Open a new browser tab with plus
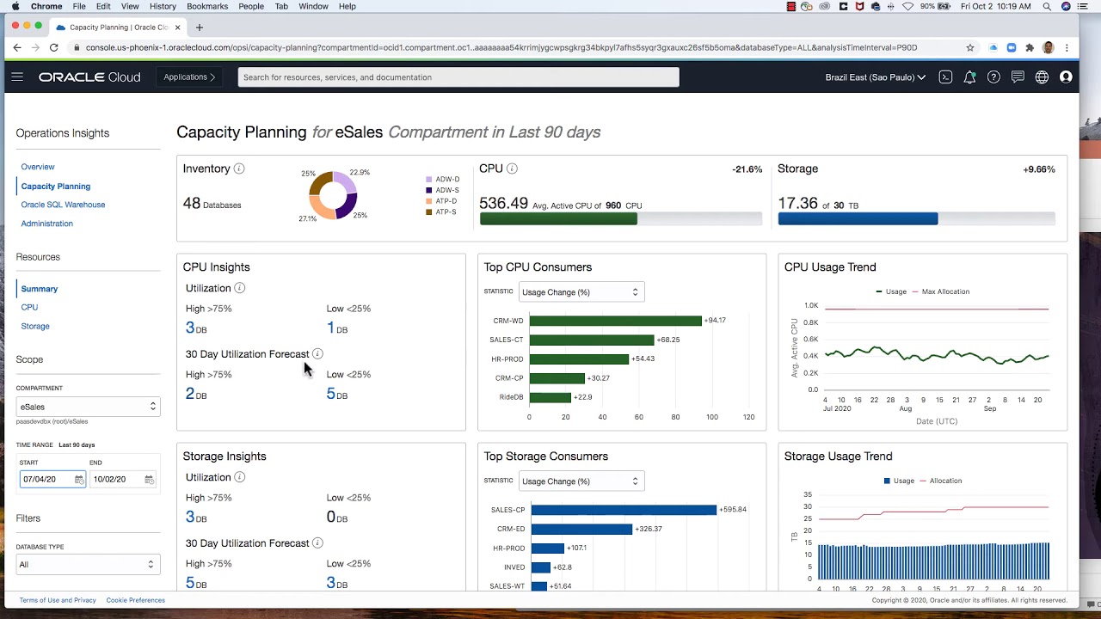The width and height of the screenshot is (1101, 619). [x=200, y=27]
